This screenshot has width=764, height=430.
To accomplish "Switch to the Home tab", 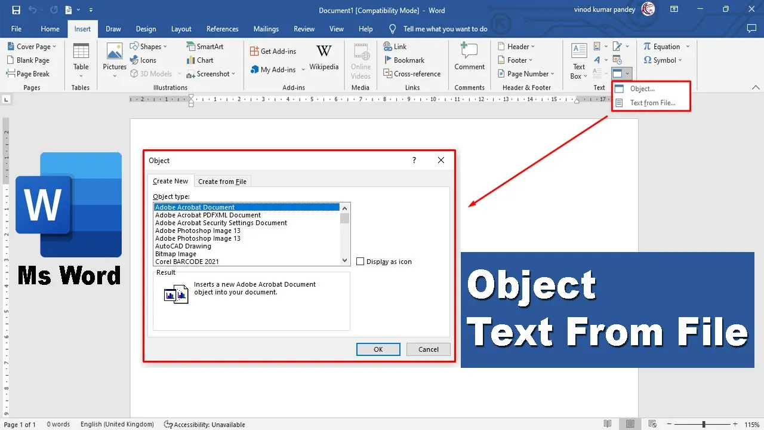I will click(x=50, y=29).
